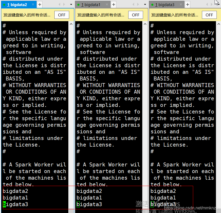This screenshot has height=213, width=221.
Task: Click bigdata1 line in bigdata3 terminal
Action: pos(163,198)
